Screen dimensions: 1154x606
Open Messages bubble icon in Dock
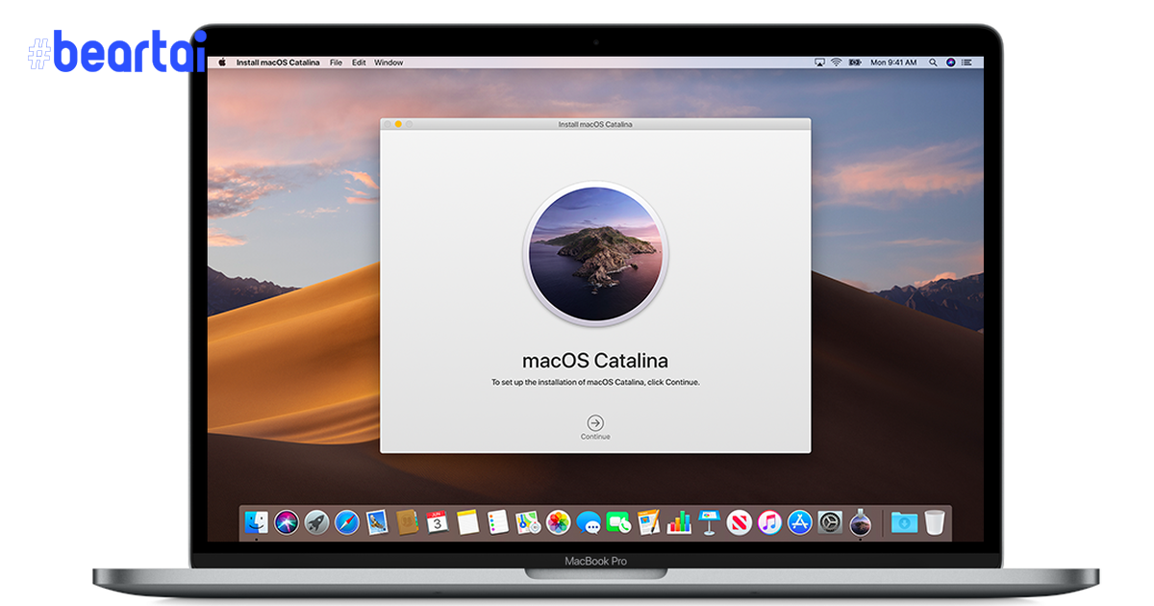tap(589, 522)
